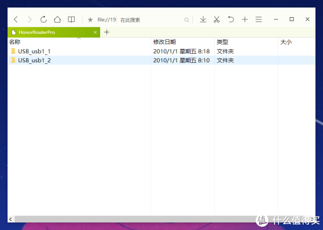323x230 pixels.
Task: Click 文件夹 type of USB_usb1_1
Action: pos(225,52)
